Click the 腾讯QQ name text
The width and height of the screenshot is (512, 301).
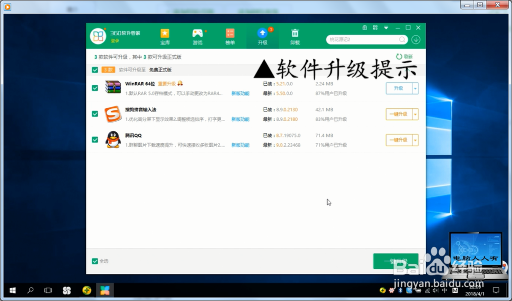pos(134,135)
